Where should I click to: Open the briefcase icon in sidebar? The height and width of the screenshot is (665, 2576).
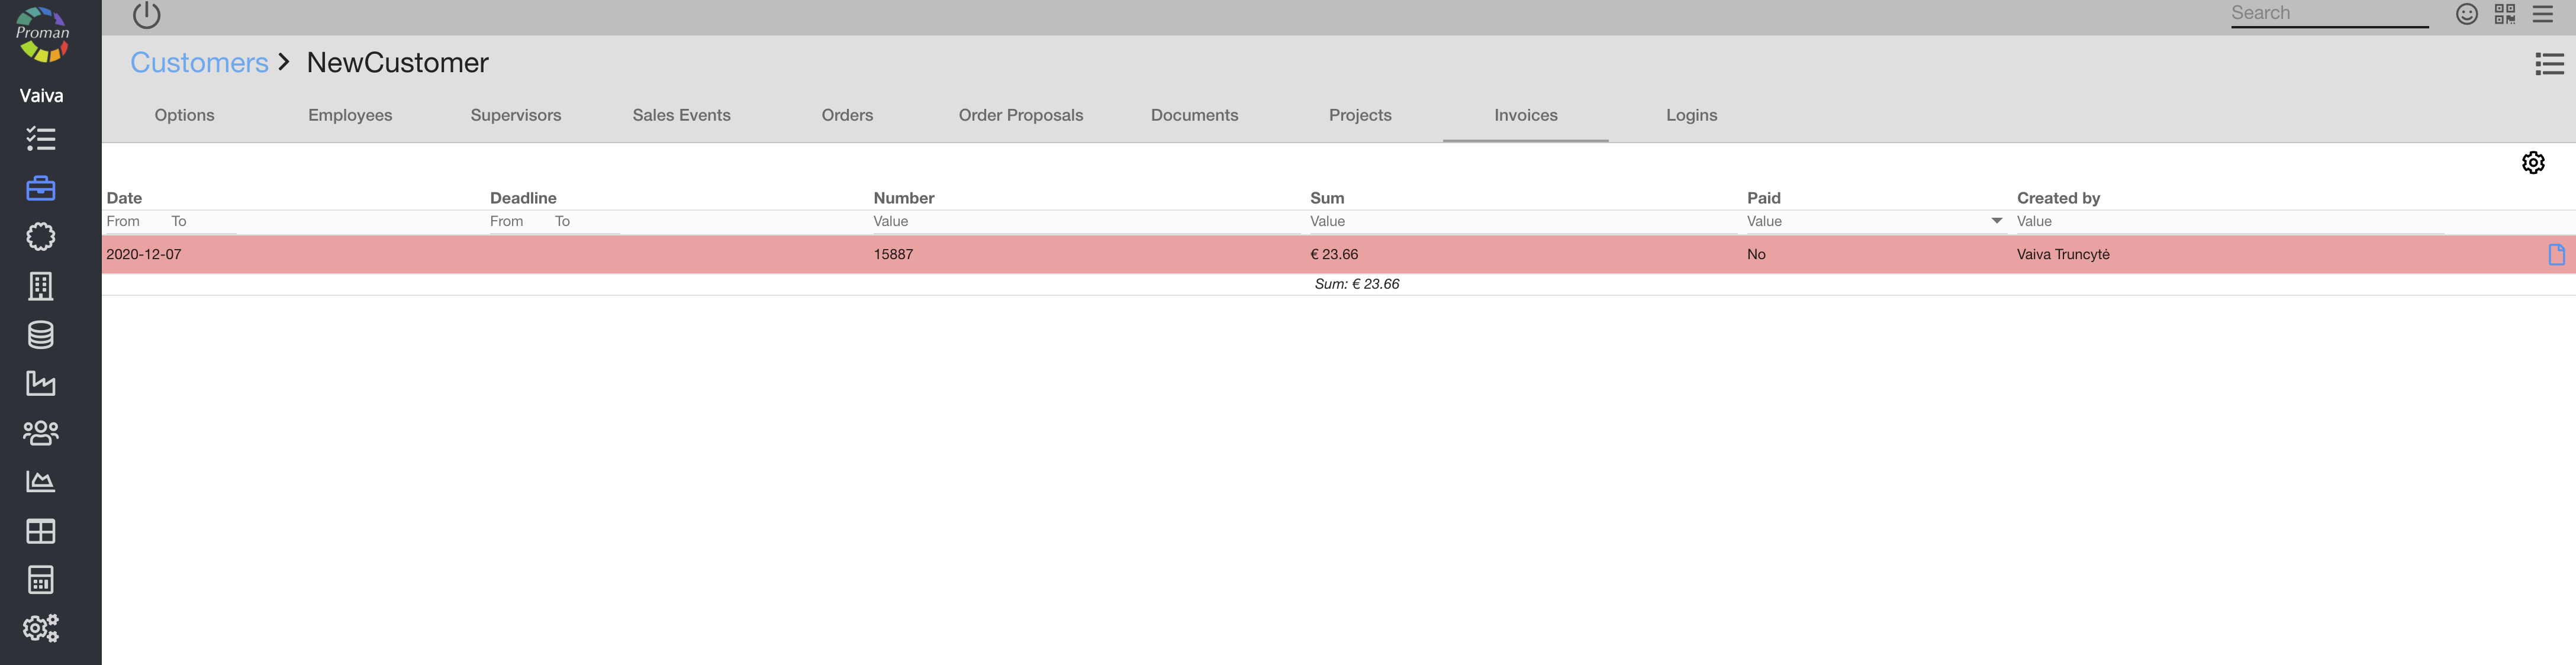(41, 188)
